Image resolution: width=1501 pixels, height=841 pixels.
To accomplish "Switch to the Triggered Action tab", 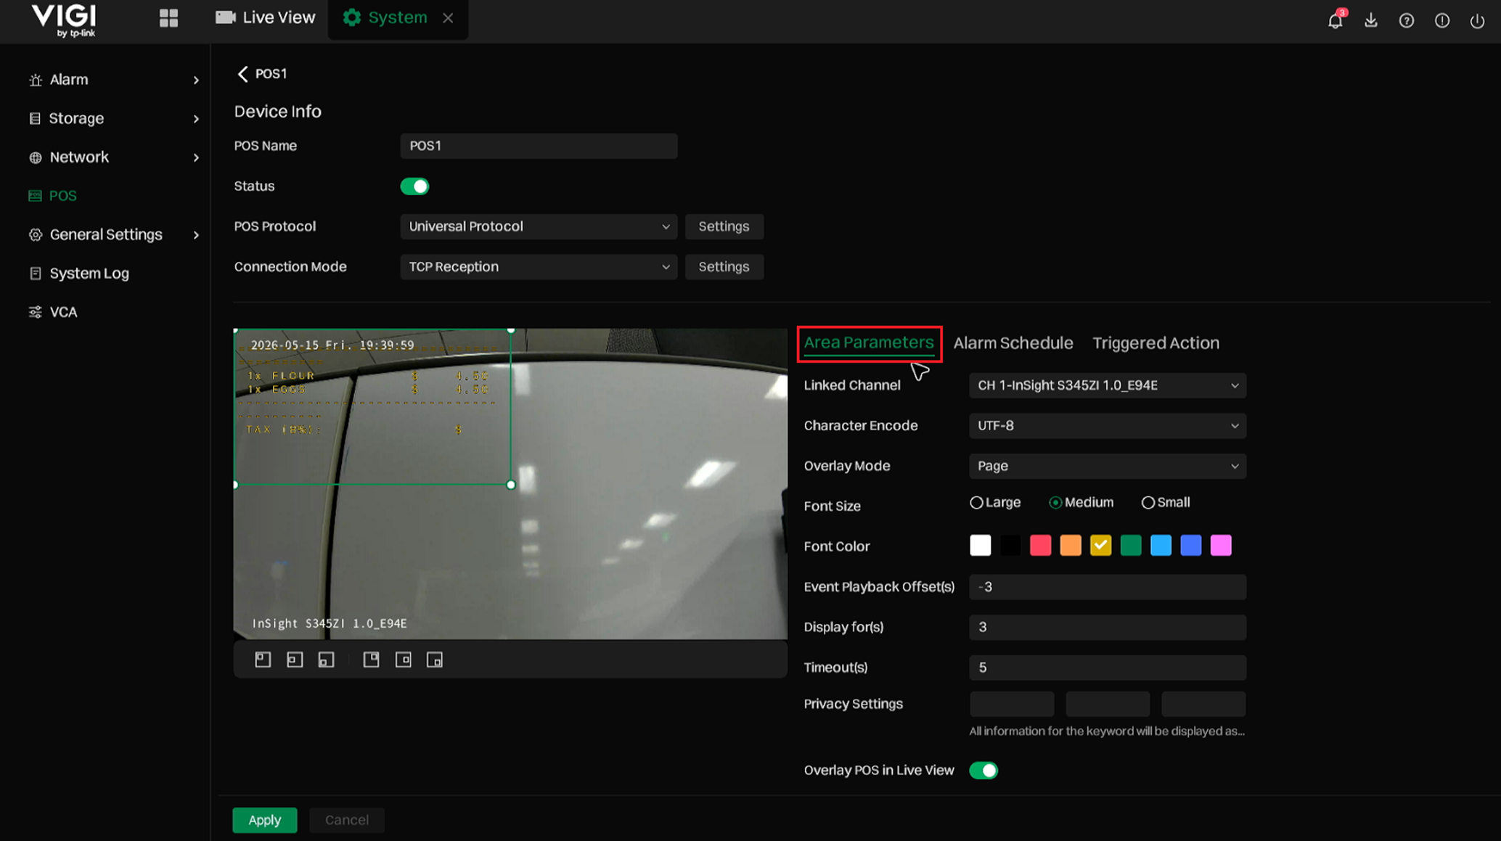I will click(1156, 343).
